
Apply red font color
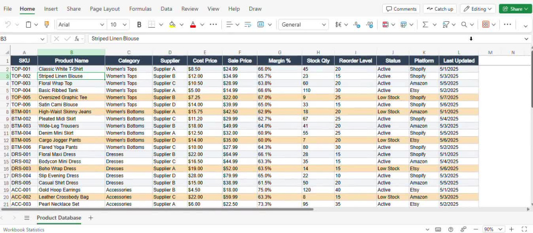coord(193,24)
